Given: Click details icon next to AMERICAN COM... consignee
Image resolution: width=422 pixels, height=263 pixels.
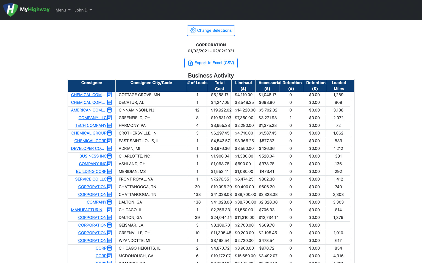Looking at the screenshot, I should pos(109,110).
